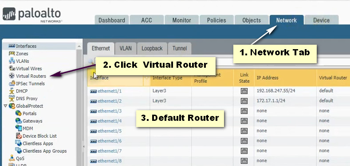
Task: Click the GlobalProtect globe icon
Action: pos(12,106)
